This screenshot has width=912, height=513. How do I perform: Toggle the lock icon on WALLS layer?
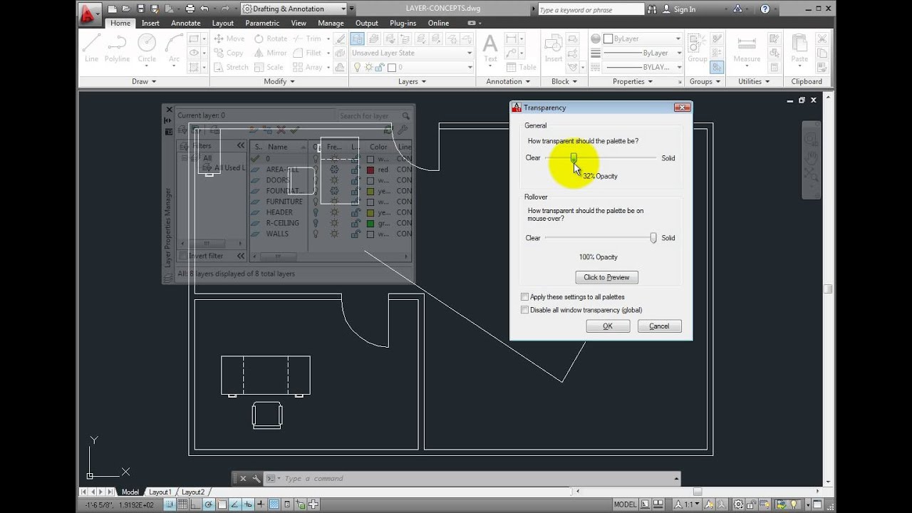click(355, 234)
